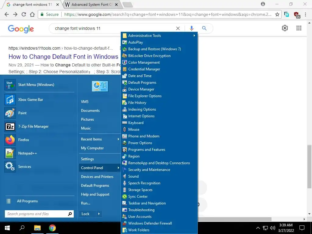Open Speech Recognition
Screen dimensions: 312x234
coord(159,183)
